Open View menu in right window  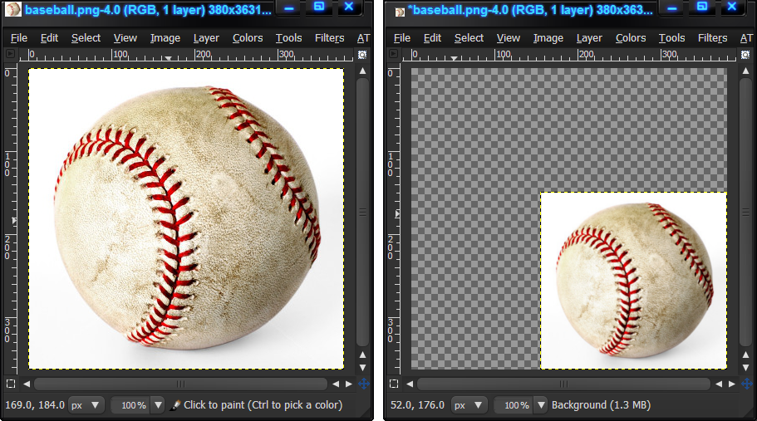pos(509,38)
